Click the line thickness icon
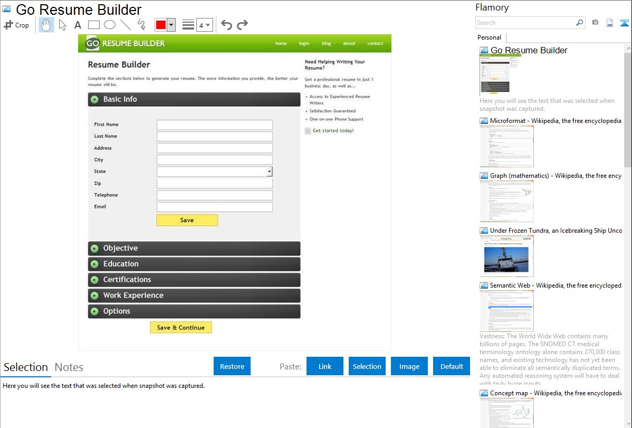The width and height of the screenshot is (632, 428). click(x=188, y=25)
